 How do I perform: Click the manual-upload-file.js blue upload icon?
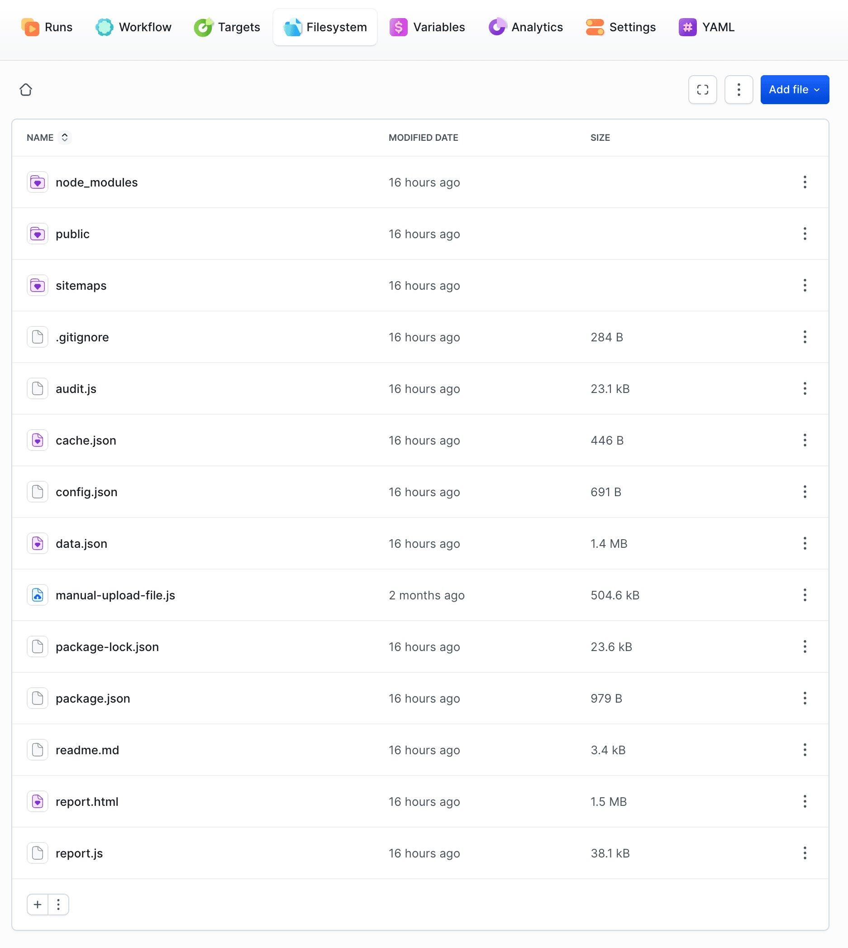click(x=37, y=595)
